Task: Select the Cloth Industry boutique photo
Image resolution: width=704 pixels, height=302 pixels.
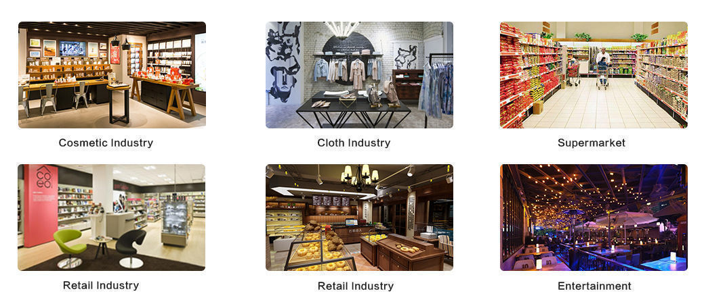Action: (359, 75)
